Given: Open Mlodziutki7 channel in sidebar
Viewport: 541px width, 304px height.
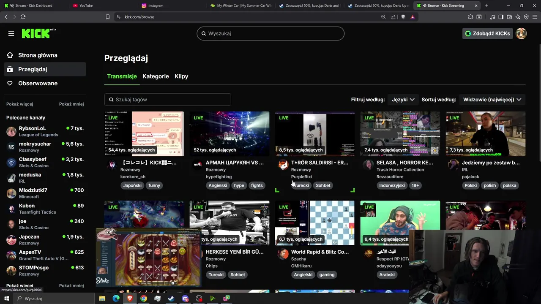Looking at the screenshot, I should [45, 193].
